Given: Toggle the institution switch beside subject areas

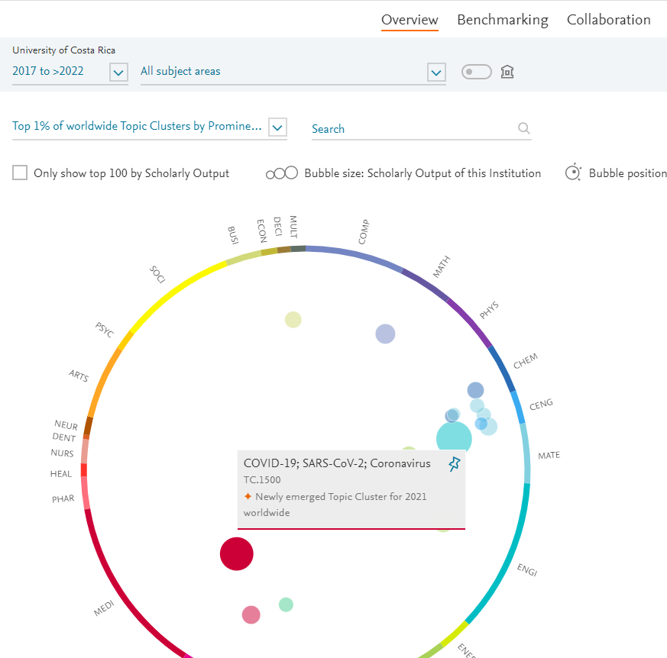Looking at the screenshot, I should (477, 72).
